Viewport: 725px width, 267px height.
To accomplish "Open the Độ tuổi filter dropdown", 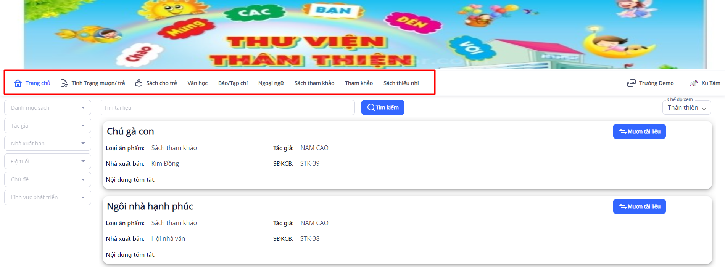I will click(48, 161).
